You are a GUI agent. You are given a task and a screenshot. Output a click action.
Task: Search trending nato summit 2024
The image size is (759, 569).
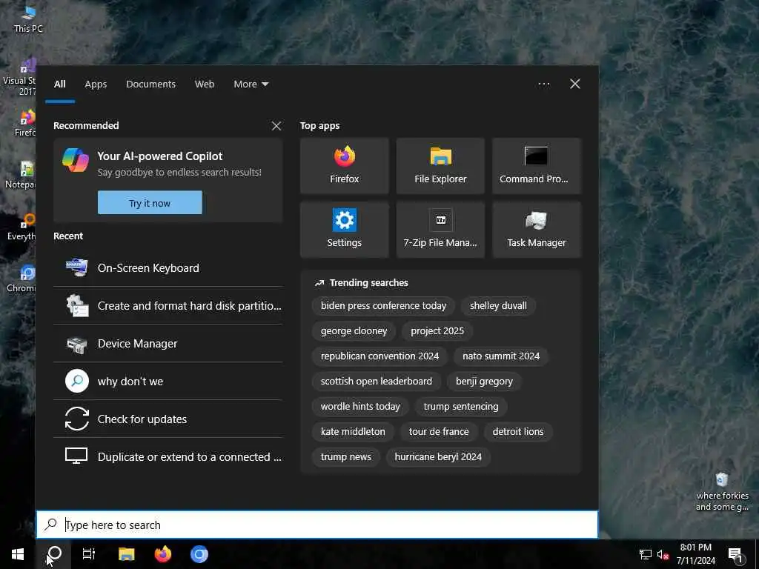pos(501,356)
